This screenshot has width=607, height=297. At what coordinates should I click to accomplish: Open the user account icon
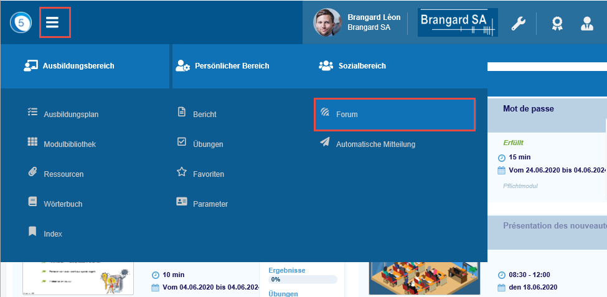586,24
